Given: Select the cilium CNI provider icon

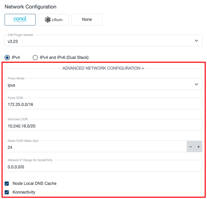Looking at the screenshot, I should [53, 20].
